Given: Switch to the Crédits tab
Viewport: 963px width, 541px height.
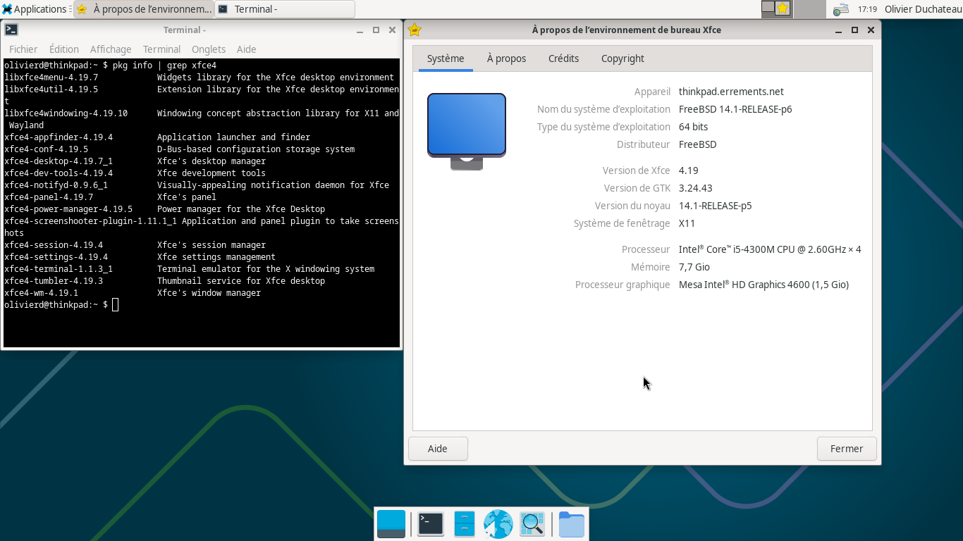Looking at the screenshot, I should tap(563, 58).
